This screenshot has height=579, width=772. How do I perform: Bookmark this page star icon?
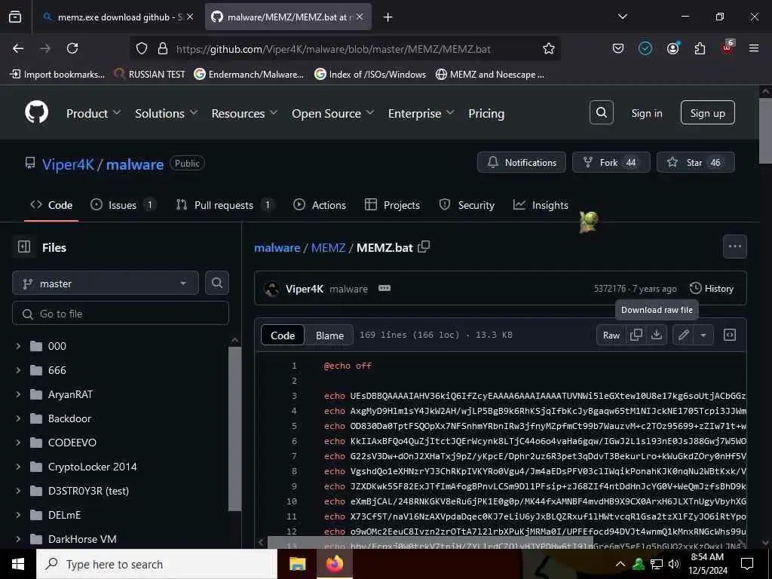[x=549, y=48]
